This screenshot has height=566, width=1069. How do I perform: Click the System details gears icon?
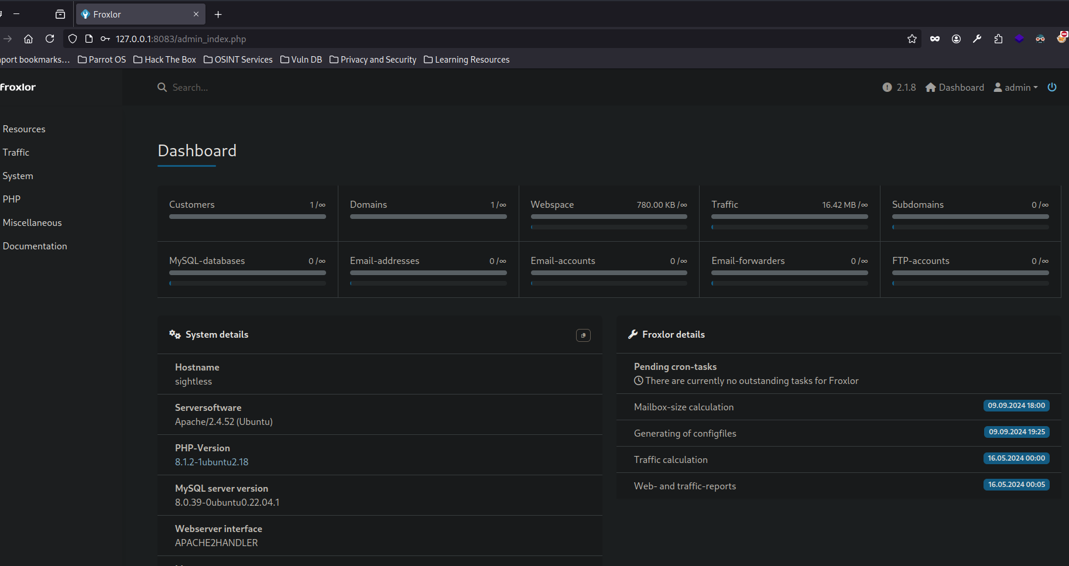coord(175,334)
